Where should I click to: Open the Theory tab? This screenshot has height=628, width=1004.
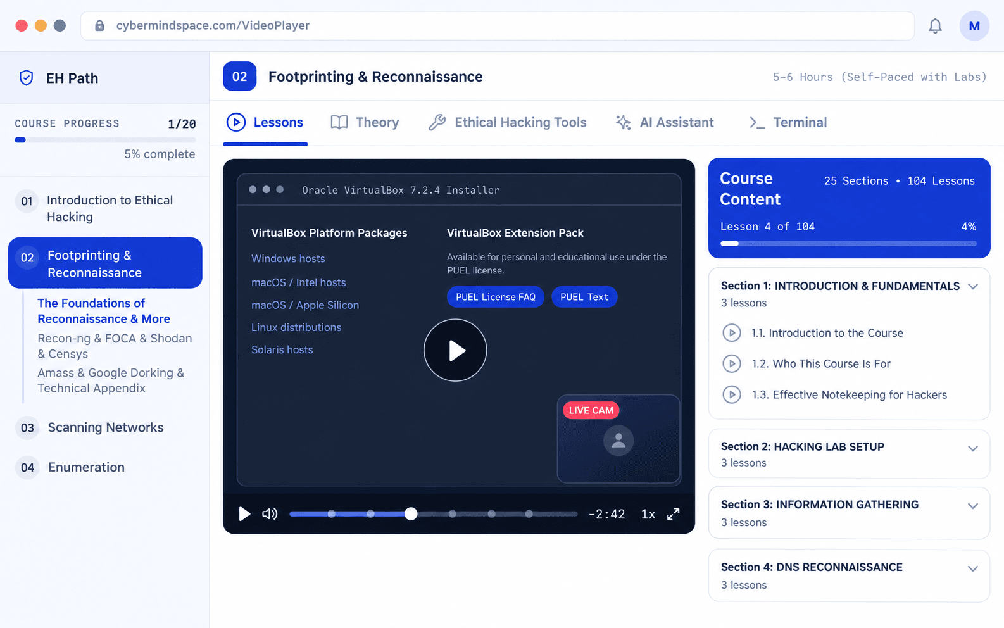(365, 122)
